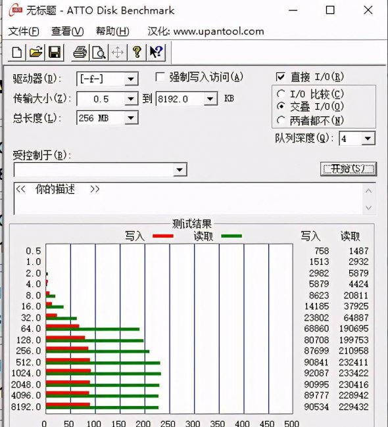The width and height of the screenshot is (388, 427).
Task: Expand the 队列深度 queue depth dropdown
Action: tap(368, 139)
